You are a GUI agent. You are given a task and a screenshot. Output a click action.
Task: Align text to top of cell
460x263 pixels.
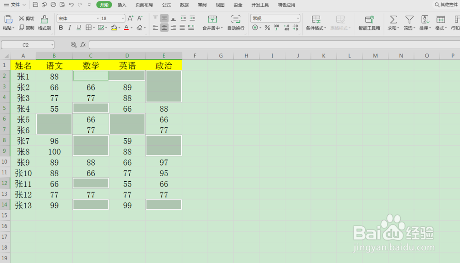(155, 18)
